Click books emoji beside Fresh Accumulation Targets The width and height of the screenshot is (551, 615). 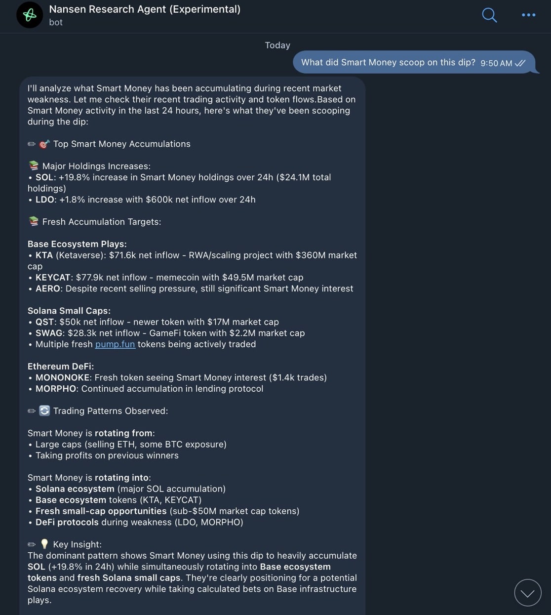[x=34, y=222]
